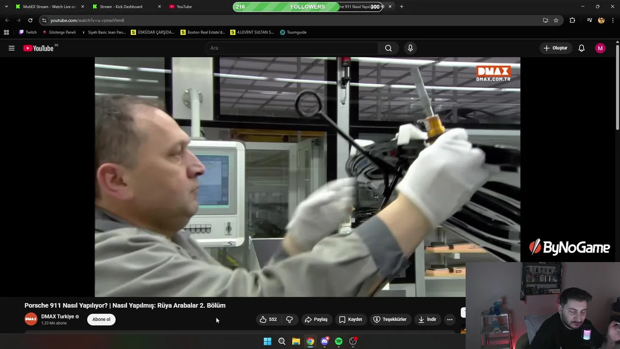
Task: Open more actions three-dot menu
Action: [449, 319]
